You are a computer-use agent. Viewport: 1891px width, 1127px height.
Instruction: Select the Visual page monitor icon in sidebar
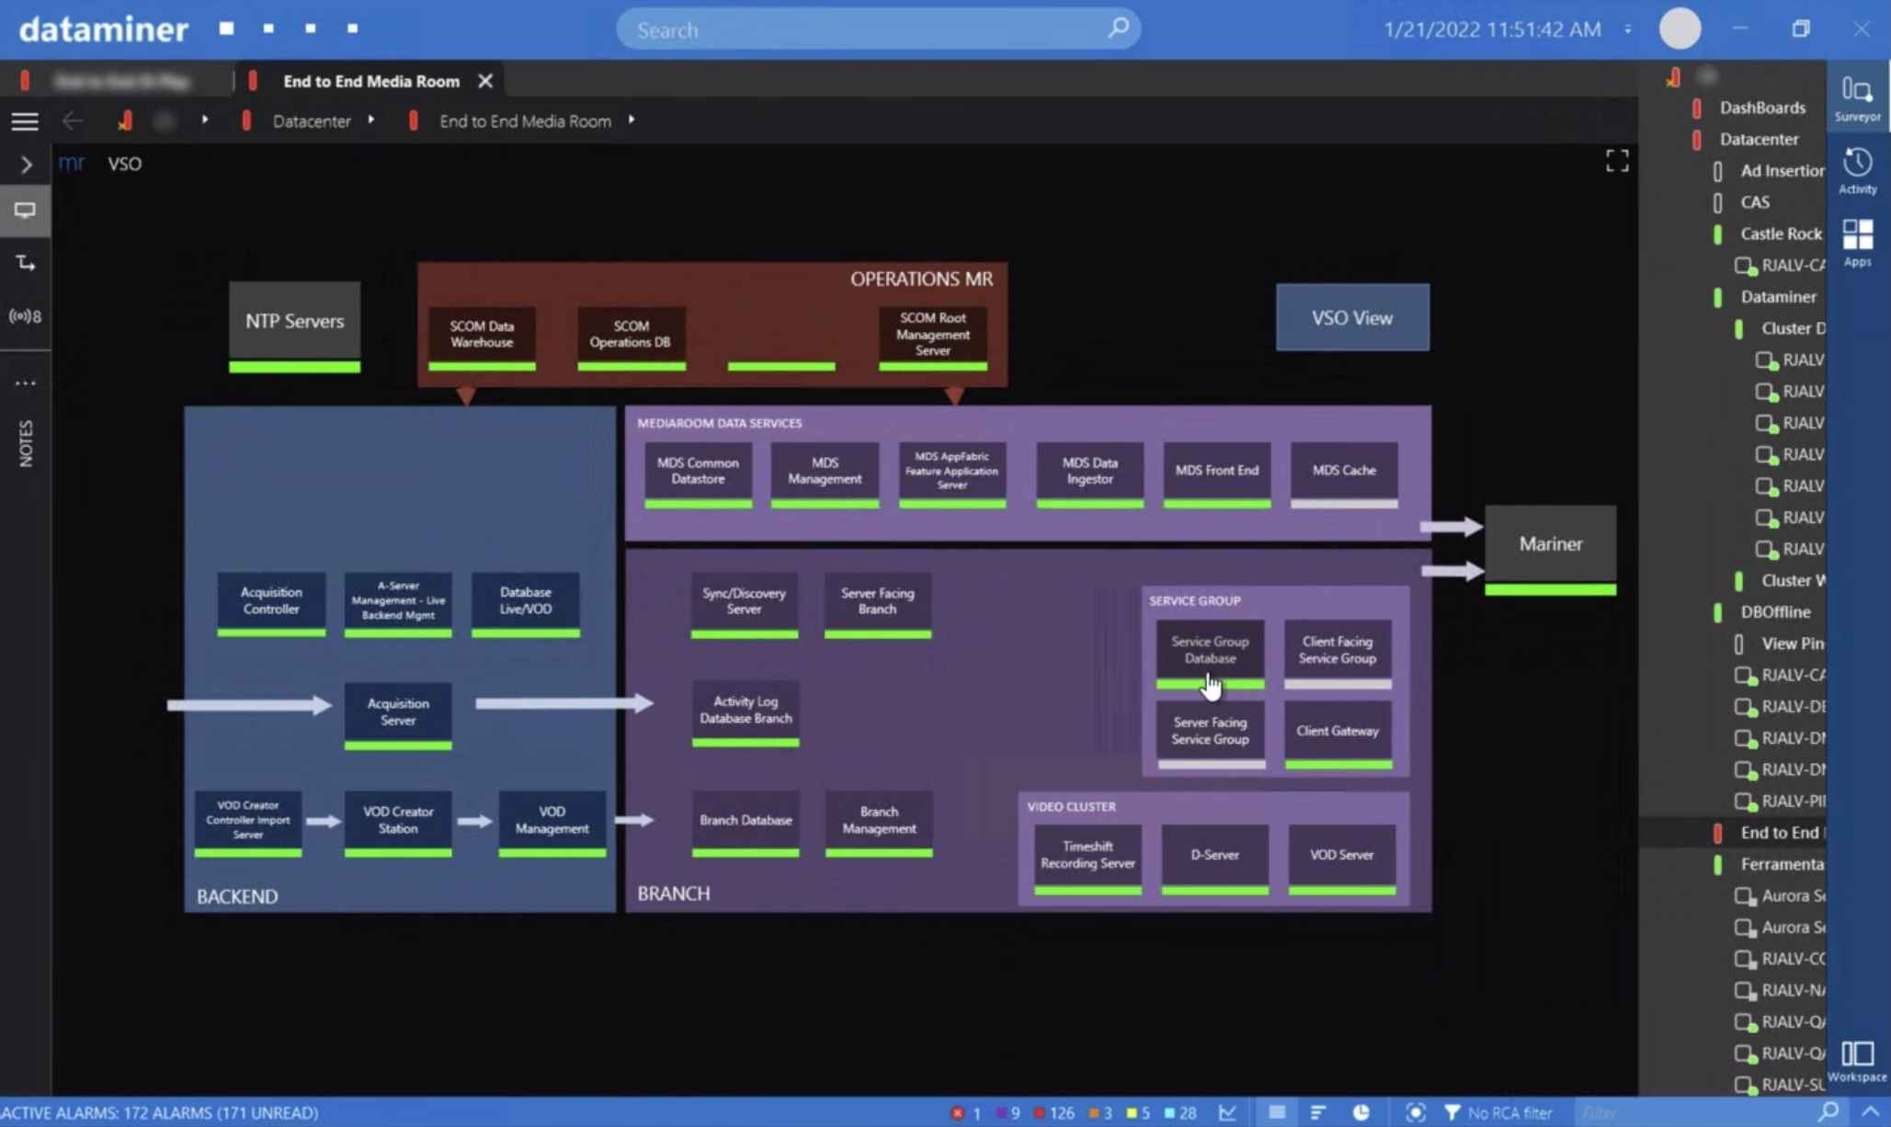25,211
